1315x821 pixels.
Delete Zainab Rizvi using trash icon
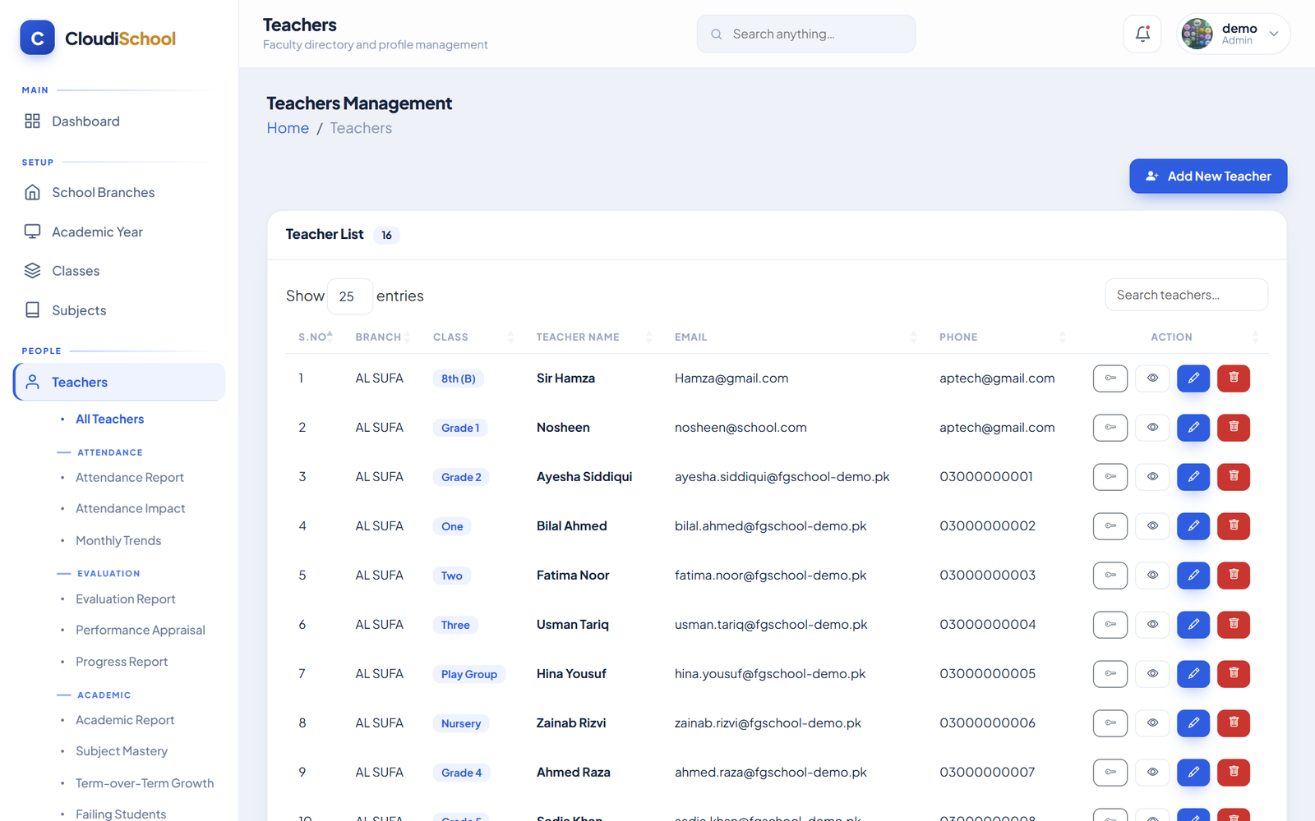click(1234, 723)
